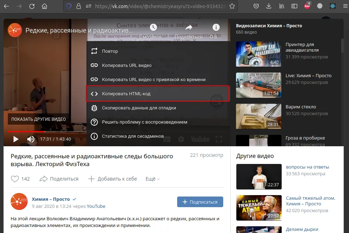Choose Копировать URL видео с привязкой ко времени
This screenshot has width=349, height=233.
[158, 79]
